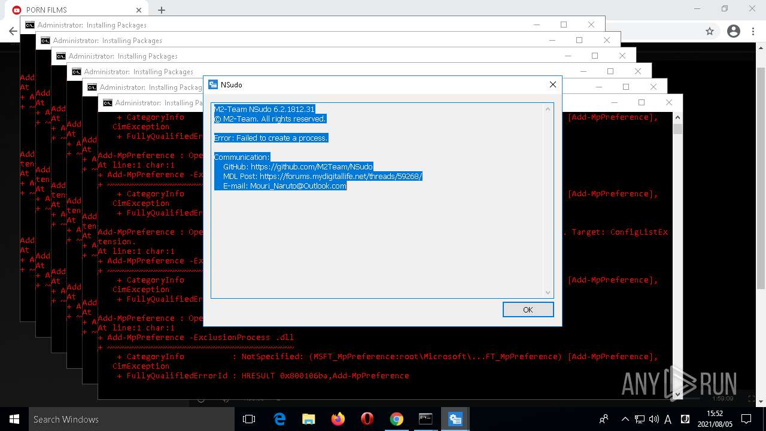This screenshot has height=431, width=766.
Task: Click OK in the NSudo dialog
Action: pyautogui.click(x=528, y=309)
